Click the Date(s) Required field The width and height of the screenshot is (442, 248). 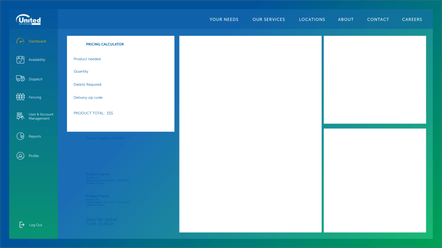88,84
